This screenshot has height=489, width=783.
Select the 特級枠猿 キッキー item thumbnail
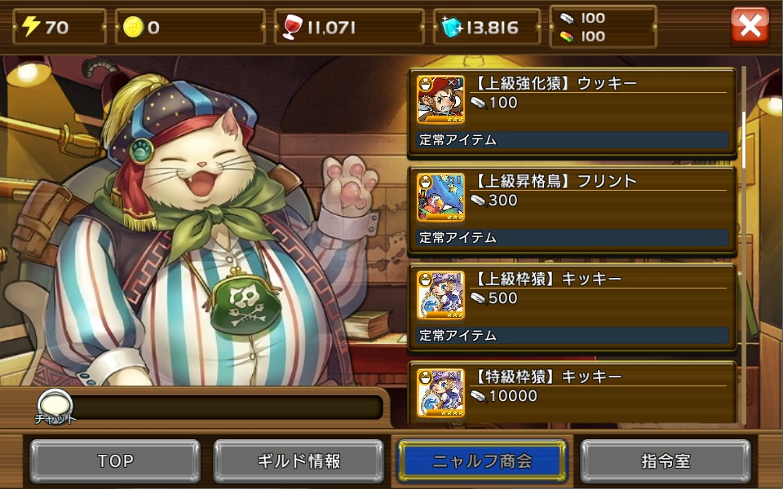(x=440, y=393)
